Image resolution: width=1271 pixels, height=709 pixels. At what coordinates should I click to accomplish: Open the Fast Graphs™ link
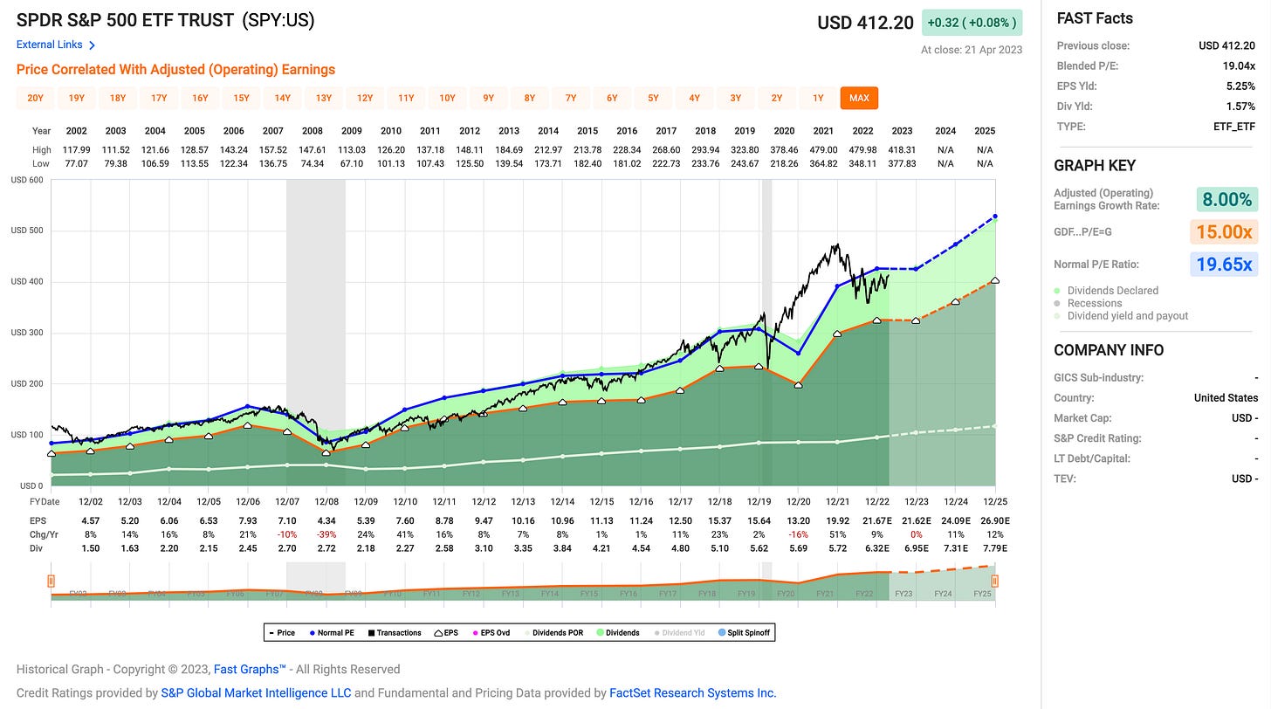(x=251, y=670)
